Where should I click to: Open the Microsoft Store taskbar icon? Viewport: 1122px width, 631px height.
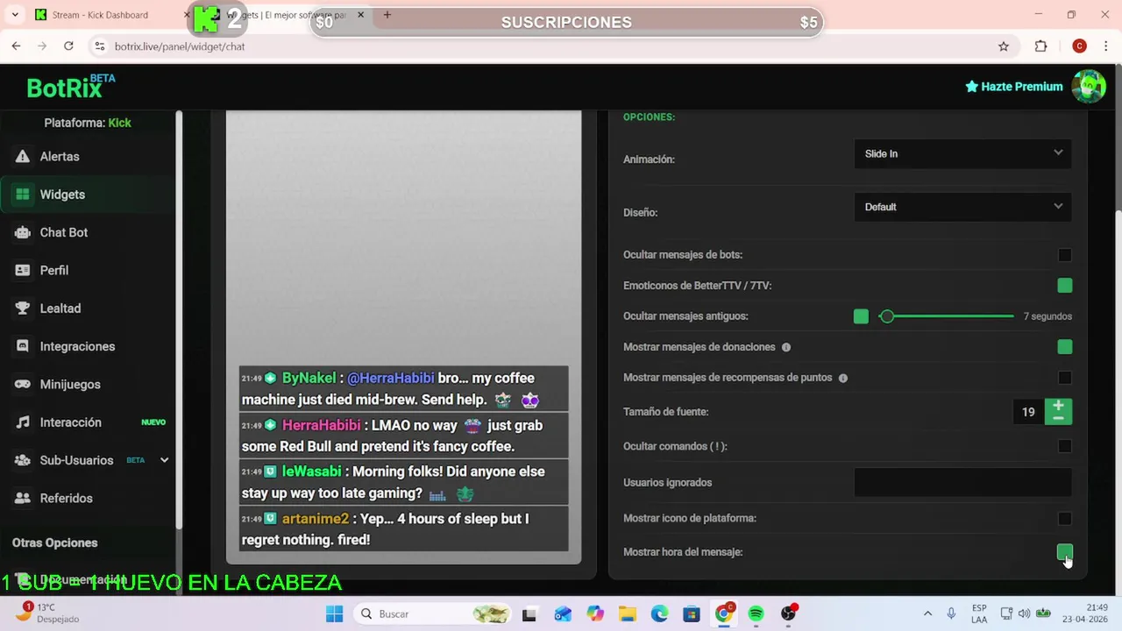(x=692, y=613)
